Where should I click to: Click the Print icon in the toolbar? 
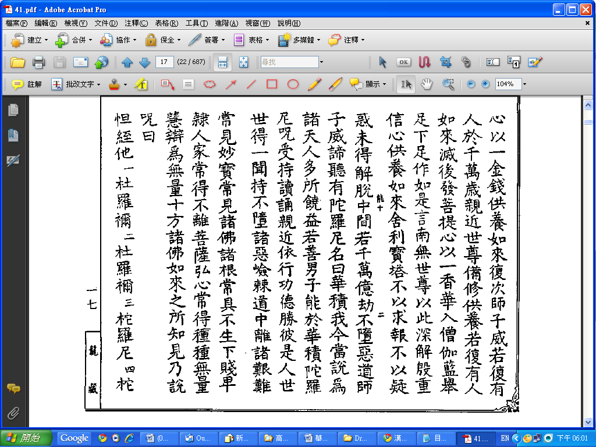click(38, 62)
